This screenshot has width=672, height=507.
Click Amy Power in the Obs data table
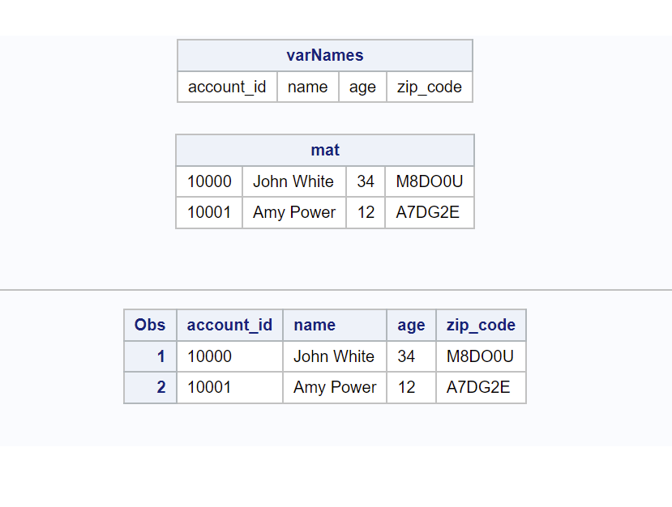point(335,387)
